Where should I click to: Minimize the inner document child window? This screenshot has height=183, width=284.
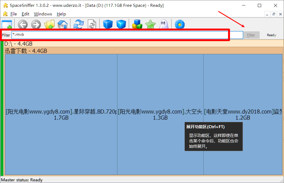(x=267, y=14)
